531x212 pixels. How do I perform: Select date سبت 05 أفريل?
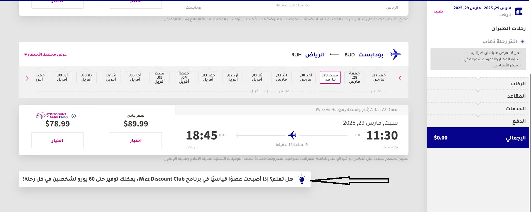160,77
